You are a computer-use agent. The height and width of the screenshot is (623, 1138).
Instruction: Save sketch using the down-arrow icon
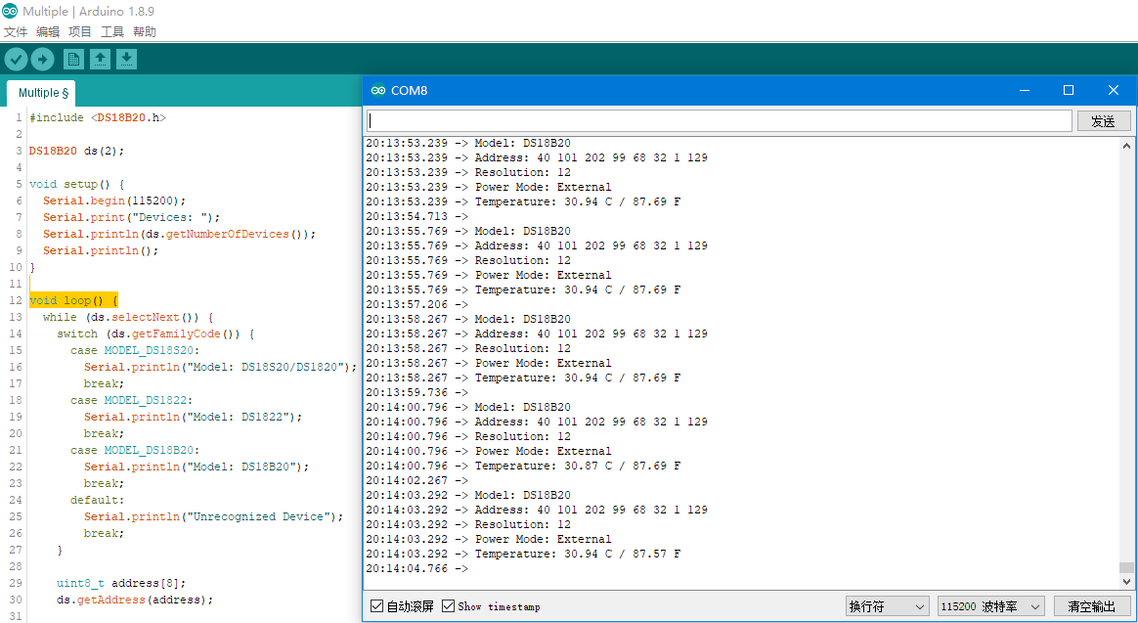coord(126,60)
